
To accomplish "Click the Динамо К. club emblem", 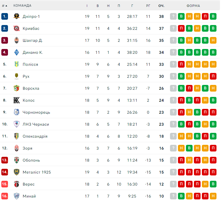I will pos(16,52).
